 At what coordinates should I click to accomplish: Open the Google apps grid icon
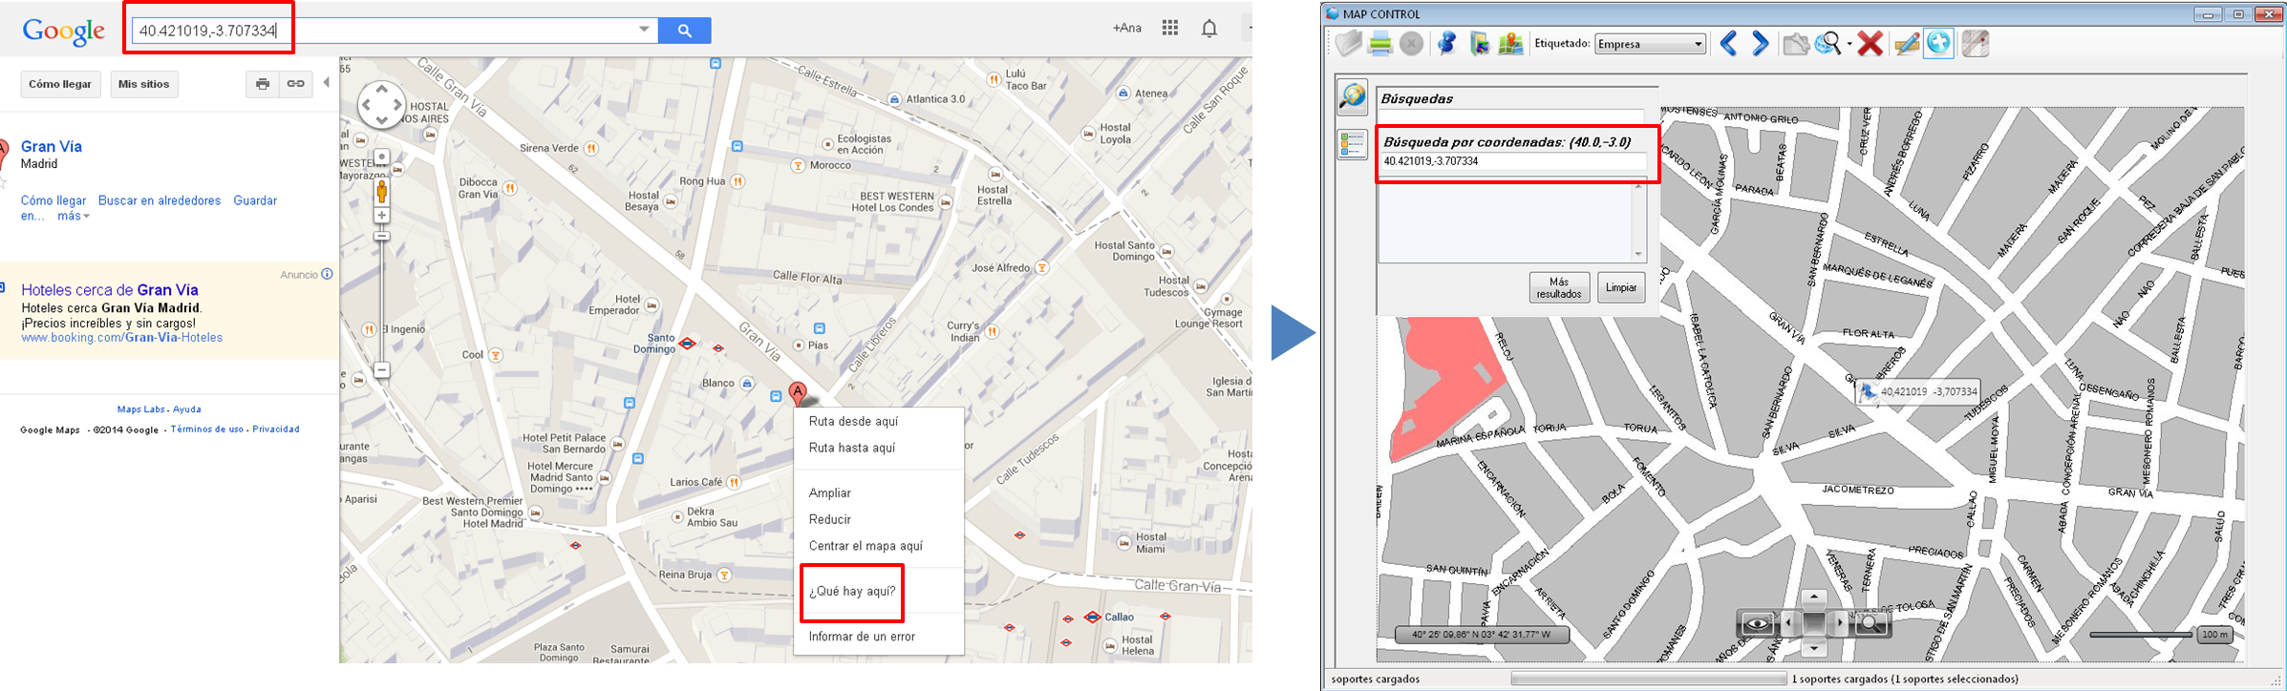point(1169,29)
